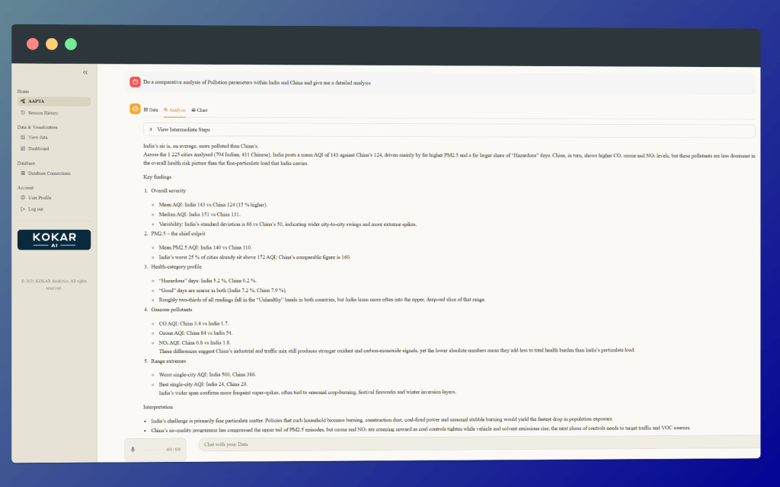Click the Session History clock icon
780x487 pixels.
pos(23,113)
